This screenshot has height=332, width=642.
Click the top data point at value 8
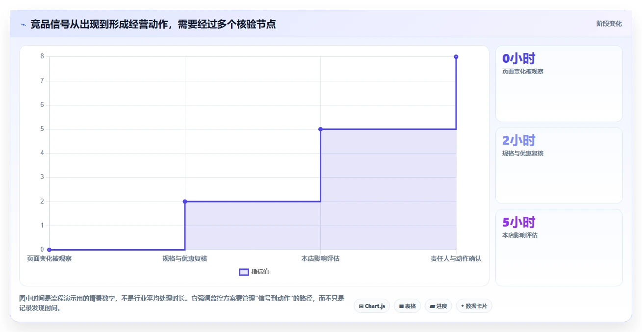click(x=456, y=57)
